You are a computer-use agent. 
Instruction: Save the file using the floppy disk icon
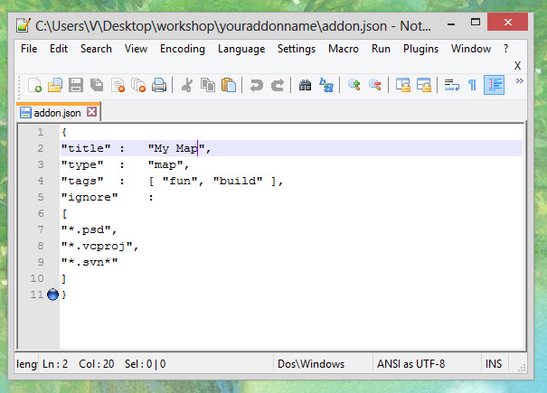(x=76, y=86)
